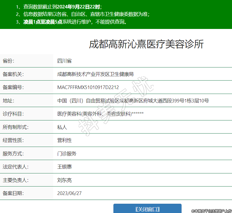Click the filing date 2023/06/27
This screenshot has height=213, width=232.
[x=69, y=193]
